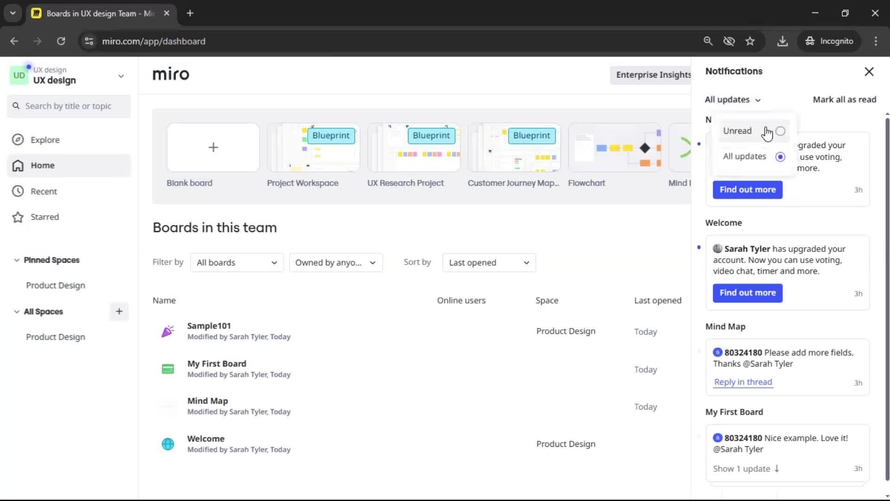Expand Show 1 update in My First Board
The width and height of the screenshot is (890, 501).
[x=746, y=469]
